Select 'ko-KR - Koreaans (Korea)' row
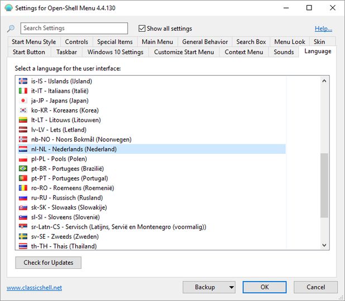 152,110
